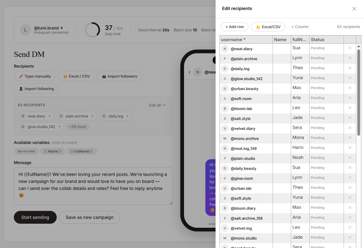Choose Import followers option
The image size is (364, 248).
coord(119,76)
